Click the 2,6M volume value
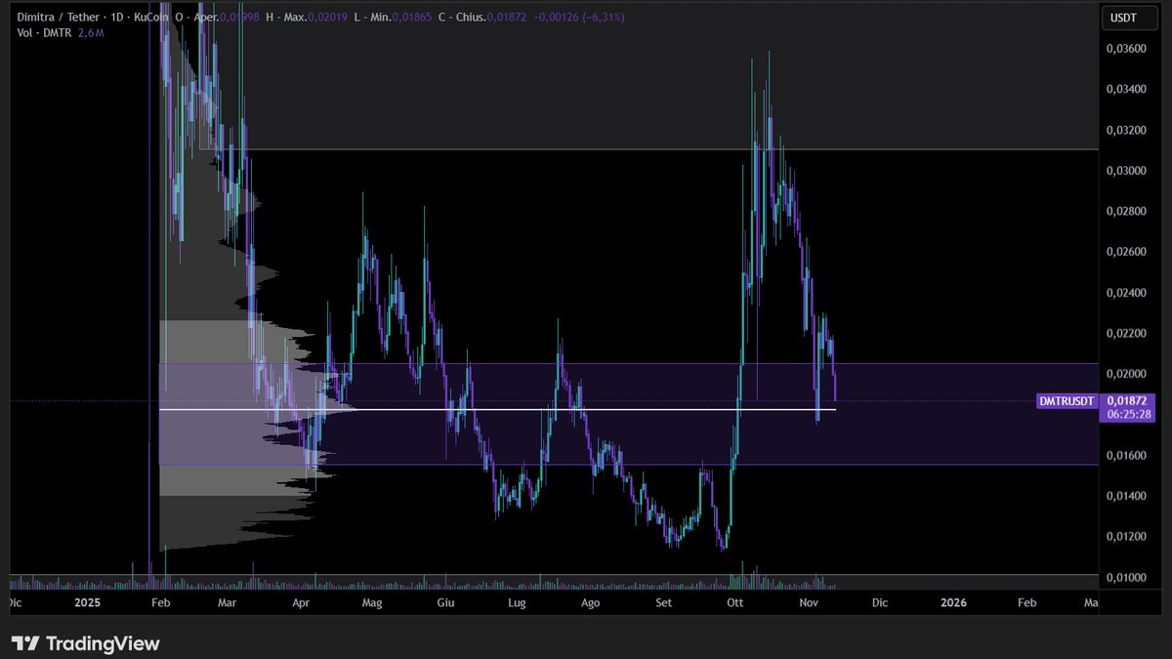The image size is (1172, 659). click(x=92, y=33)
